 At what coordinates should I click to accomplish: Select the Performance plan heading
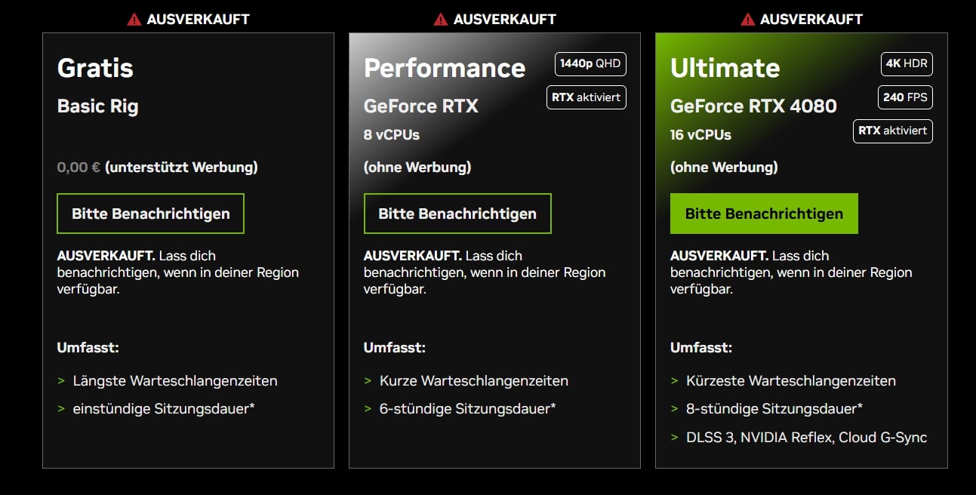tap(444, 68)
